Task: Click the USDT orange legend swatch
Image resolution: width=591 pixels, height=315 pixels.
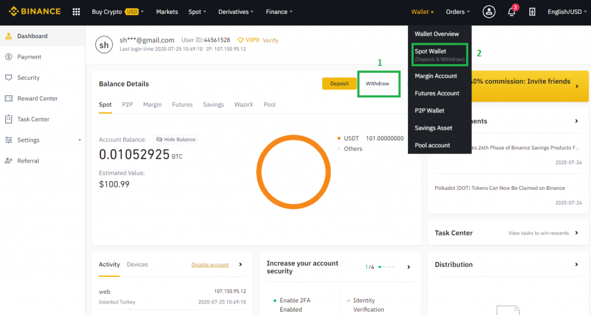Action: [339, 138]
